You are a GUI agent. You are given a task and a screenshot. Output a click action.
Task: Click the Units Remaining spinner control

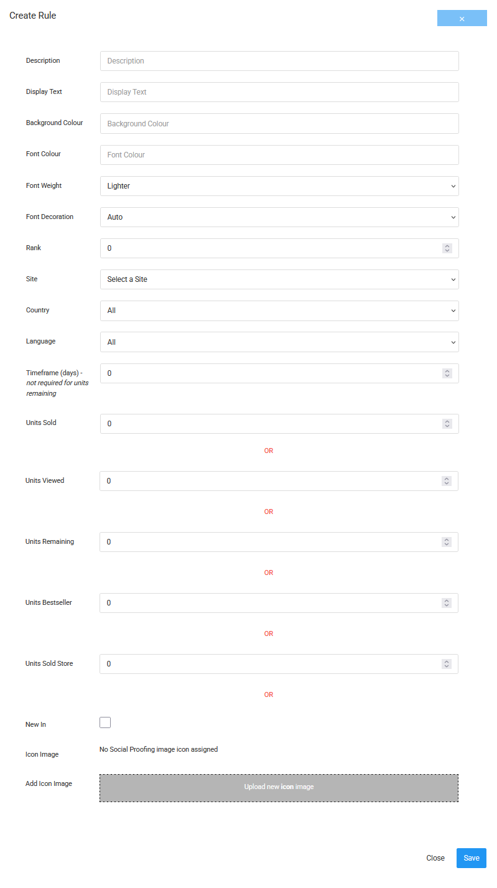(446, 542)
